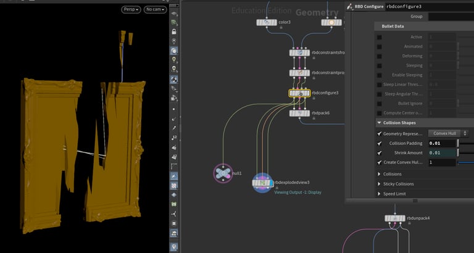Click the 'Viewing Output -1: Display' text
This screenshot has width=474, height=253.
pos(297,193)
